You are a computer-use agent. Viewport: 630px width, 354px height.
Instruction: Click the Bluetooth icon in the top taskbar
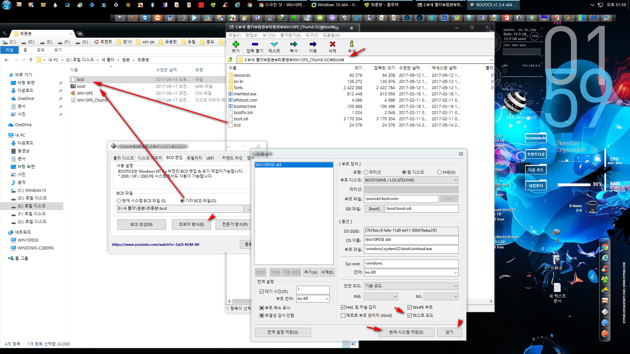(152, 5)
